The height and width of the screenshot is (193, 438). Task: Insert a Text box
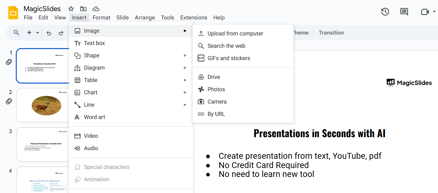click(x=94, y=43)
